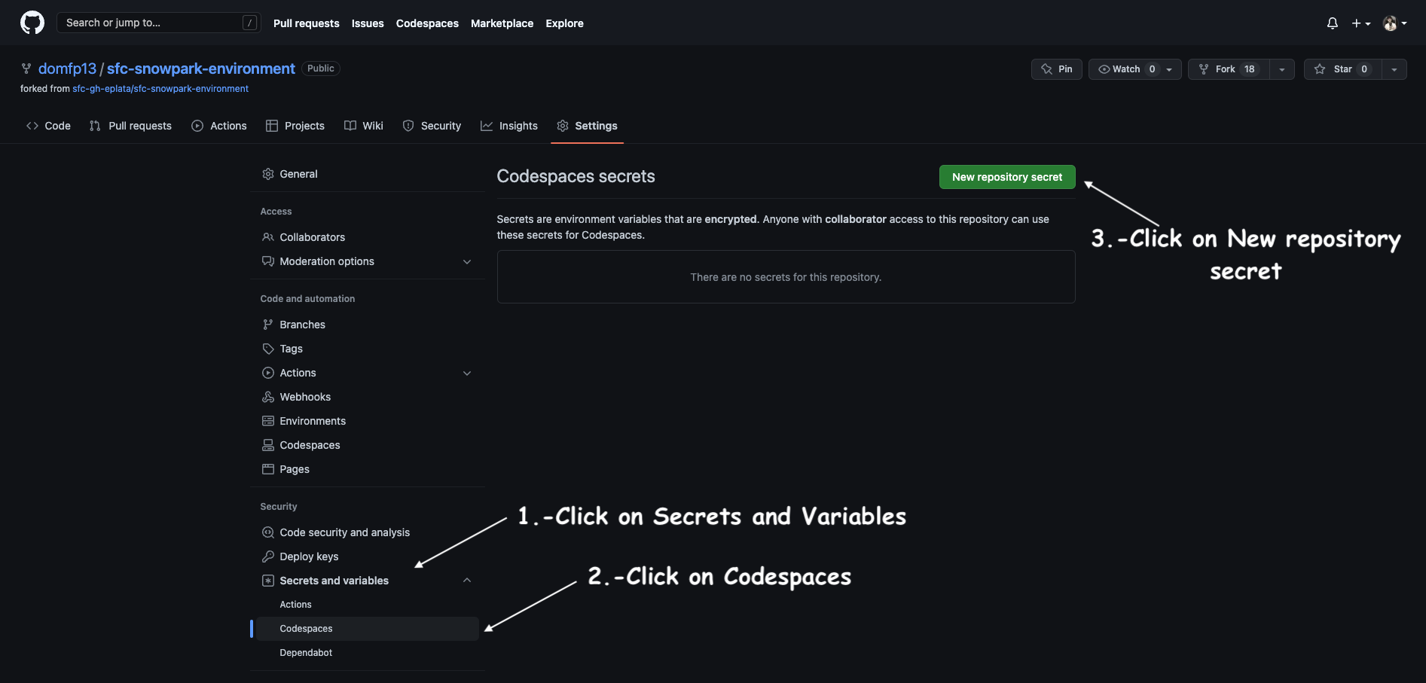This screenshot has width=1426, height=683.
Task: Click the Watch eye icon
Action: coord(1104,69)
